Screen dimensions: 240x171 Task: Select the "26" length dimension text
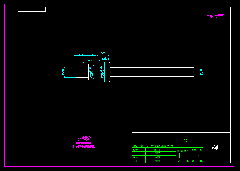coord(81,54)
